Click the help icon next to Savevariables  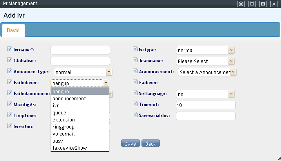pos(135,116)
